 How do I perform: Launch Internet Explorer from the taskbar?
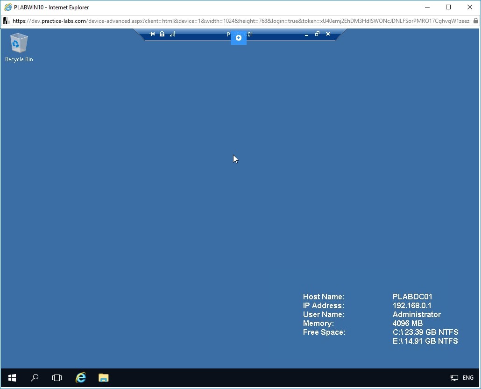pos(80,378)
